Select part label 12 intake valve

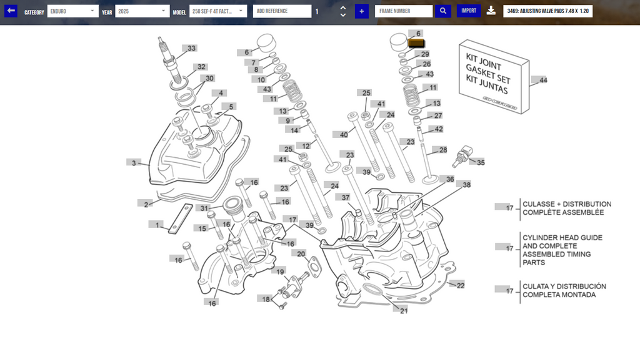point(304,146)
